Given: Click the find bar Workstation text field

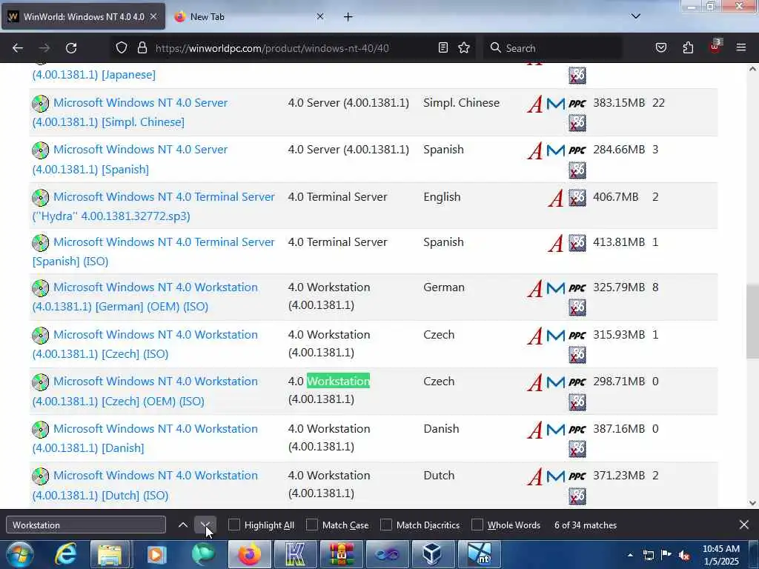Looking at the screenshot, I should coord(86,525).
